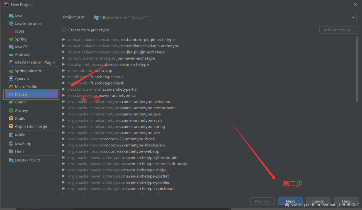Viewport: 362px width, 210px height.
Task: Choose the Groovy G icon
Action: click(x=11, y=111)
